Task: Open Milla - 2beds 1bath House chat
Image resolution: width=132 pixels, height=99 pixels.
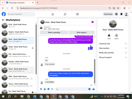Action: point(18,78)
